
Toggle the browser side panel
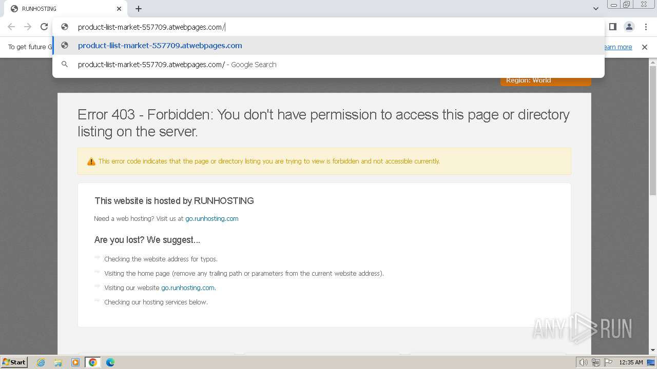[612, 27]
